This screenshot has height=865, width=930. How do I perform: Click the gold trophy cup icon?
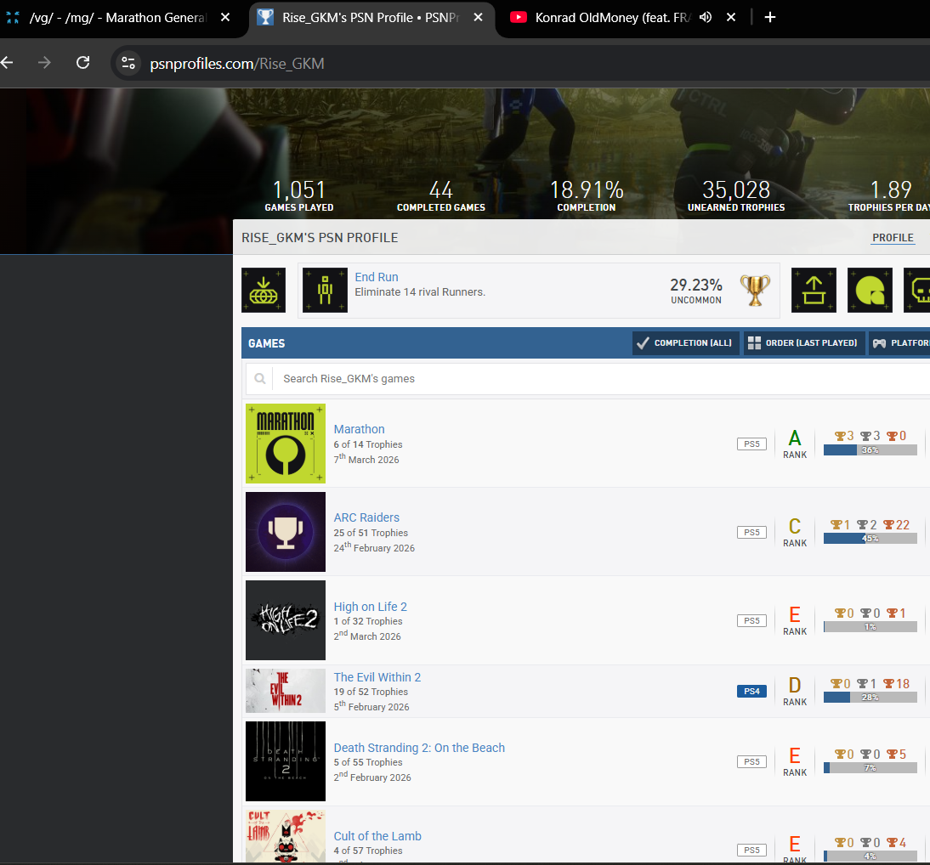pos(755,290)
